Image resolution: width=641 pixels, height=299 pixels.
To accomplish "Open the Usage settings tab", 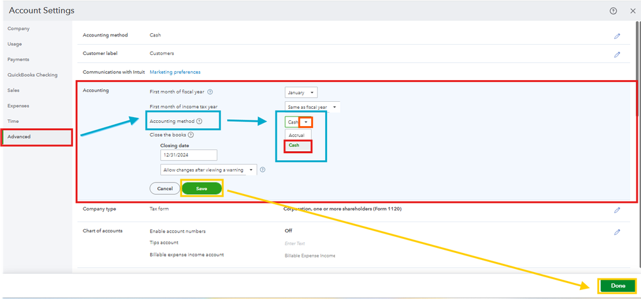I will click(x=15, y=44).
